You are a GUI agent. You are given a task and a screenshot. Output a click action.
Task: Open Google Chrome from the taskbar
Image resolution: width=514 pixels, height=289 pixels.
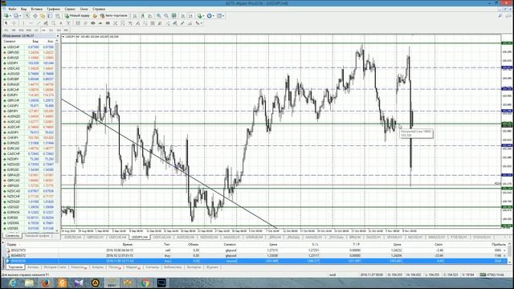tap(145, 283)
